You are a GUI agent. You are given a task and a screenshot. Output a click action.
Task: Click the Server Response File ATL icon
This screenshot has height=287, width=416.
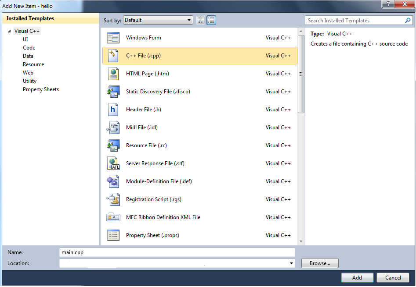tap(113, 163)
